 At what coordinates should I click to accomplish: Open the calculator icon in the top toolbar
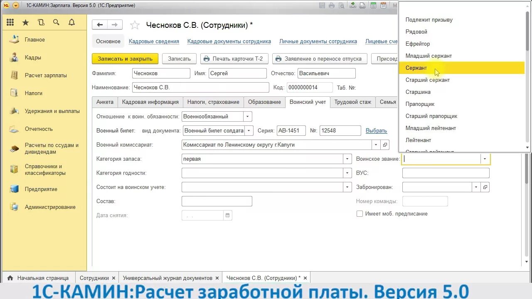click(x=374, y=5)
